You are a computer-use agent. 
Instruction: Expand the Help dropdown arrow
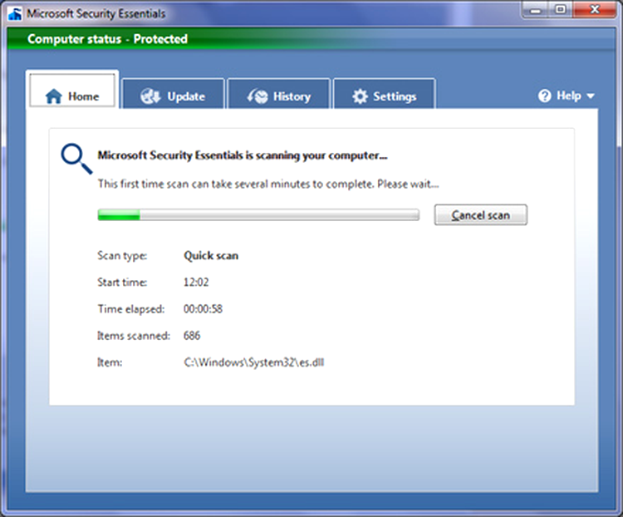(x=591, y=96)
